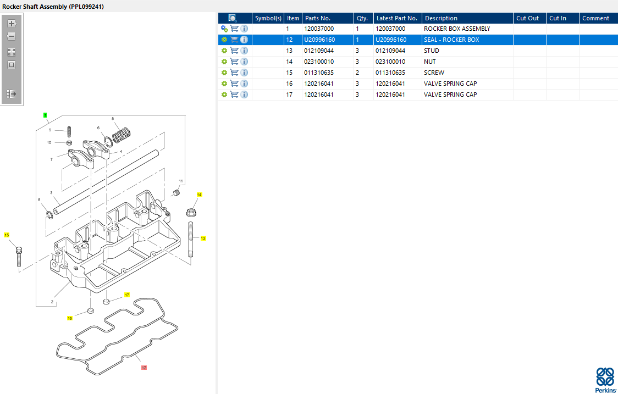Click red callout 12 below the seal
The height and width of the screenshot is (394, 618).
[x=144, y=367]
